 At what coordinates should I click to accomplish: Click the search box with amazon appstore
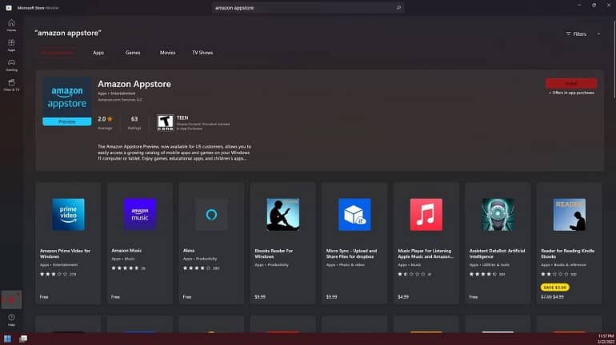click(308, 7)
